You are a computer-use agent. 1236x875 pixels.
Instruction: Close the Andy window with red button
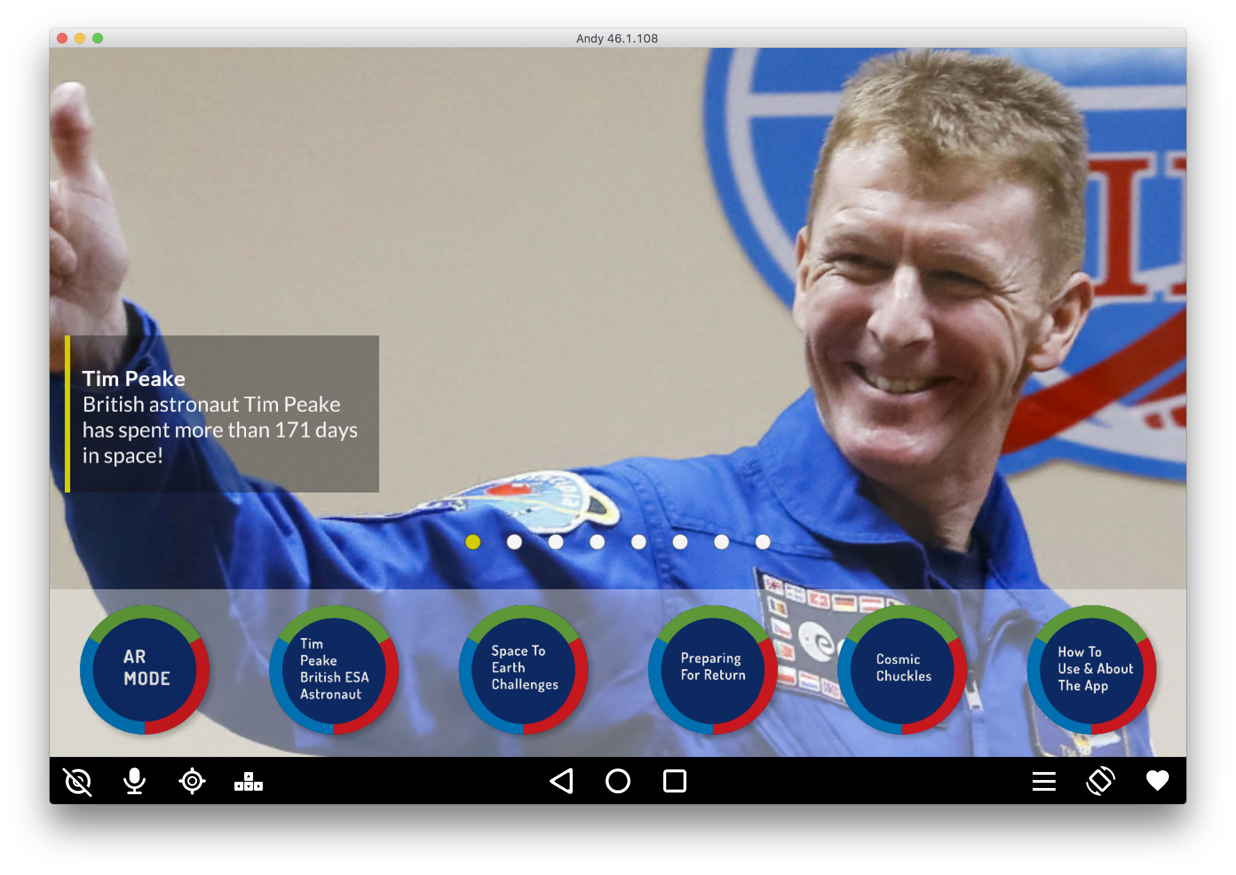click(62, 38)
